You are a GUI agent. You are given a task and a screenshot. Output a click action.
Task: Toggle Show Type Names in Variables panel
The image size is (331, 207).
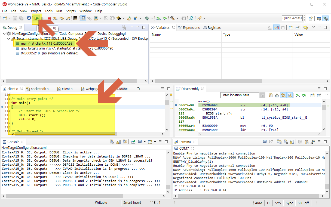coord(270,27)
